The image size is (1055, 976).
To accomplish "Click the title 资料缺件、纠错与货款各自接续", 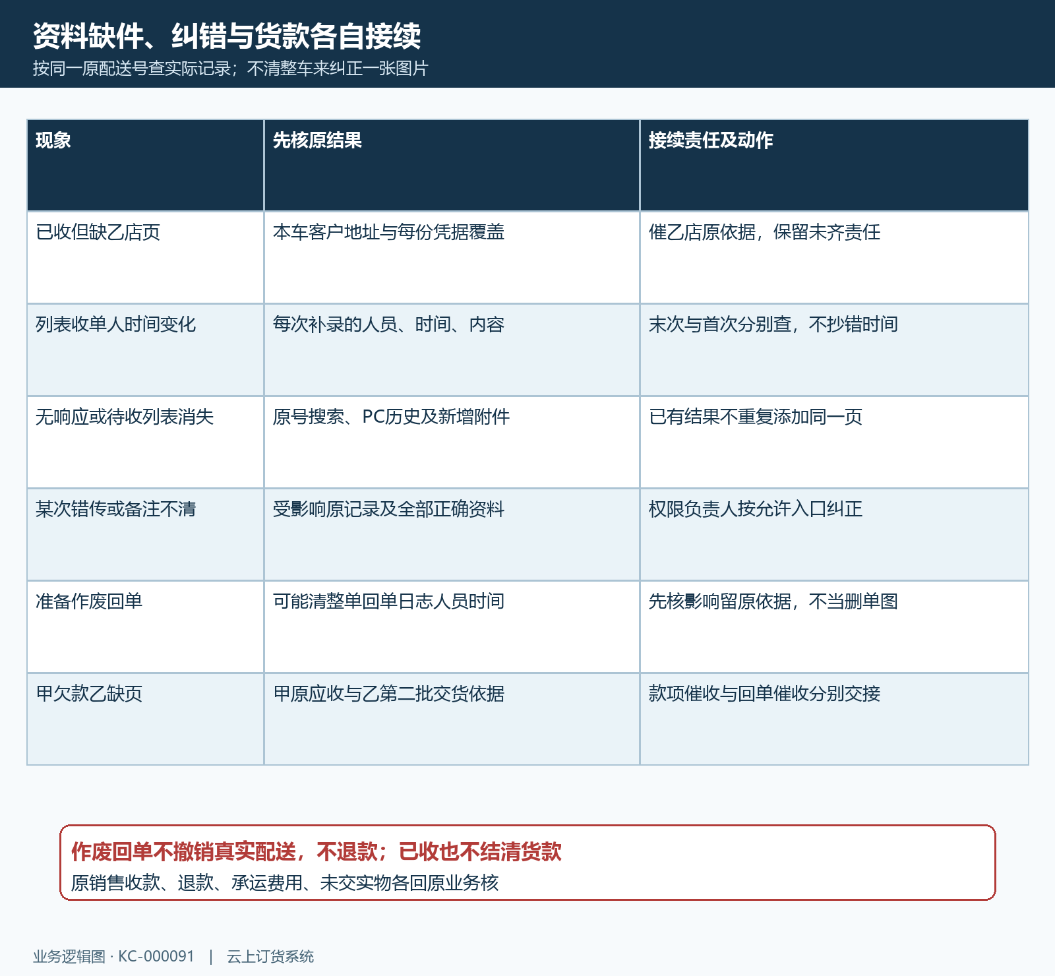I will pos(227,36).
